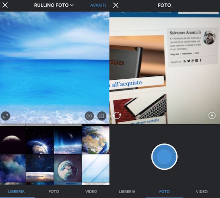Open the Boomerang infinity icon
The width and height of the screenshot is (220, 198).
coord(89,116)
